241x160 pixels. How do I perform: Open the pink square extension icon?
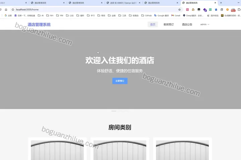[187, 10]
